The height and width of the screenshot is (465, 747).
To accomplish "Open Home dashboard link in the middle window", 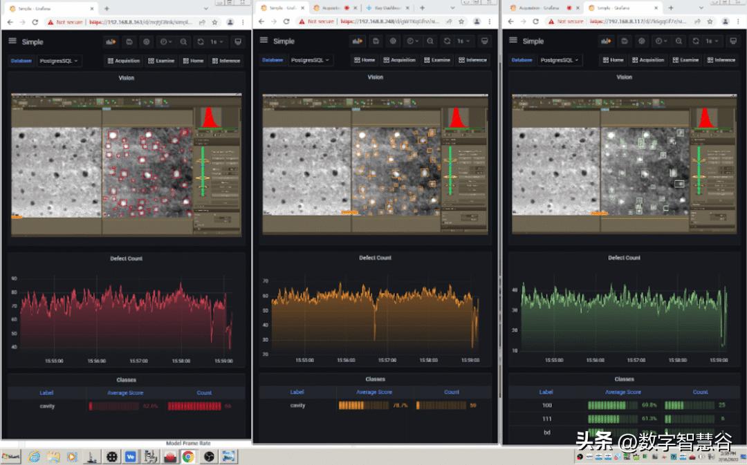I will pyautogui.click(x=365, y=60).
